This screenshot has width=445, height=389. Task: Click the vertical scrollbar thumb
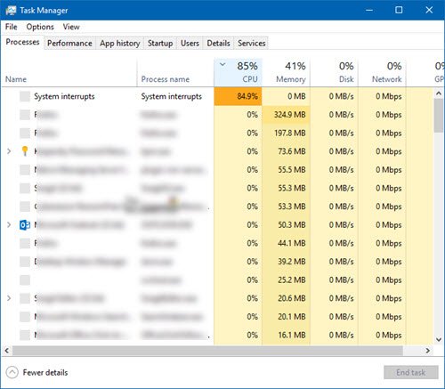point(439,116)
